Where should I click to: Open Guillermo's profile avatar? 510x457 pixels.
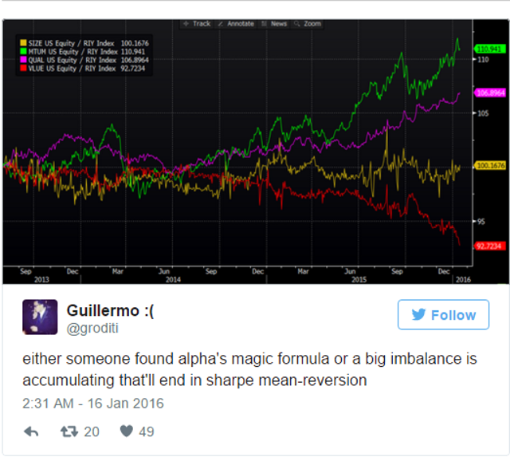coord(40,317)
